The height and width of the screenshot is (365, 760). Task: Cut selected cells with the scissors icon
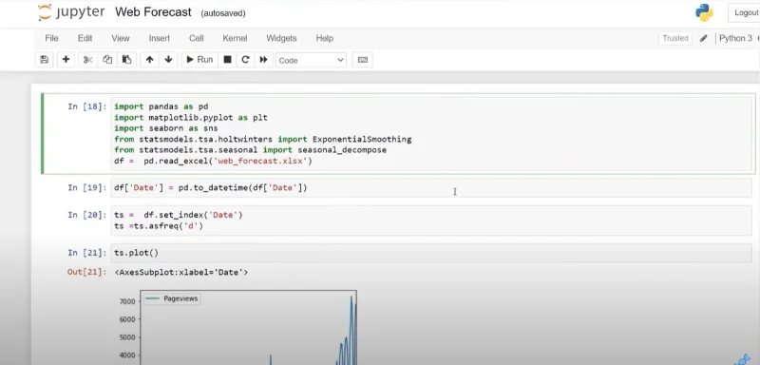[x=87, y=60]
